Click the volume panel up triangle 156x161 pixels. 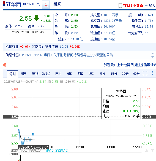(147, 151)
